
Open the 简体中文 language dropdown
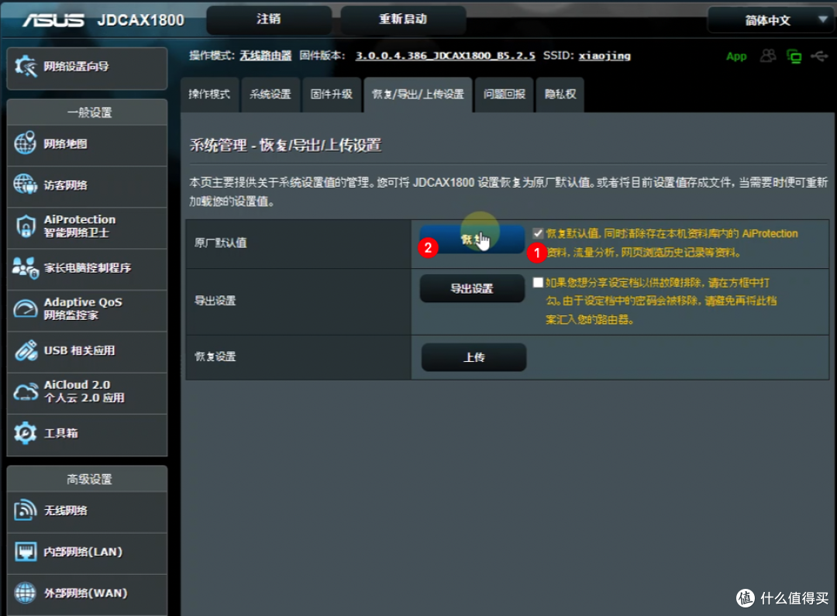pyautogui.click(x=770, y=19)
